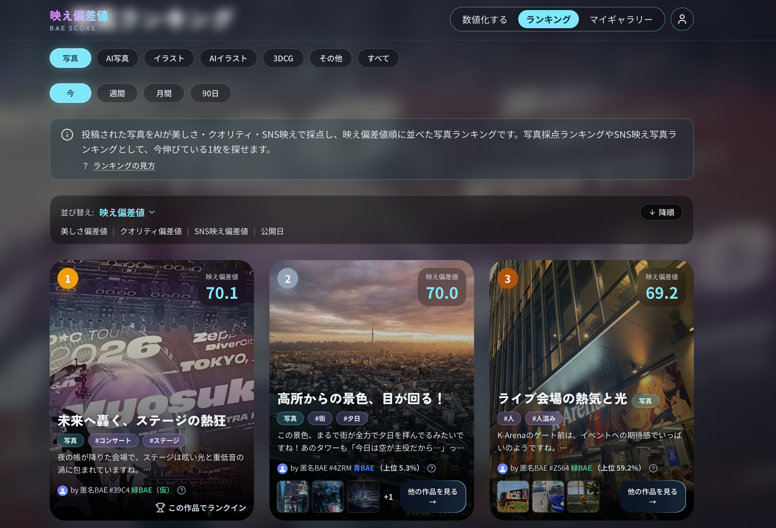Select the 週間 time period filter
Viewport: 776px width, 528px height.
click(117, 93)
